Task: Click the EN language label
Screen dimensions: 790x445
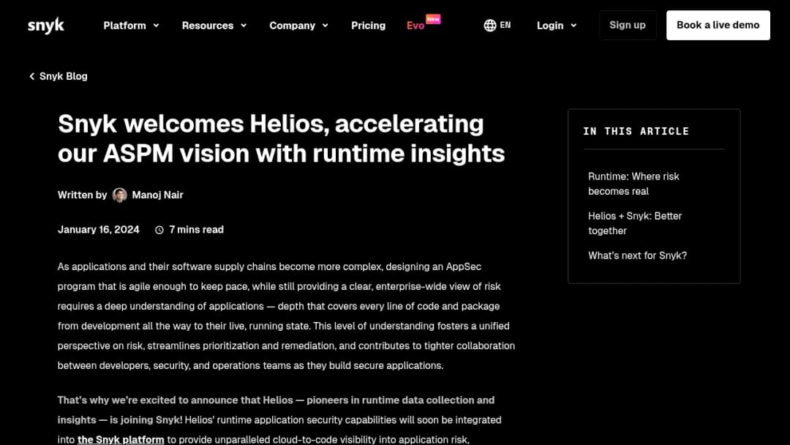Action: (x=505, y=25)
